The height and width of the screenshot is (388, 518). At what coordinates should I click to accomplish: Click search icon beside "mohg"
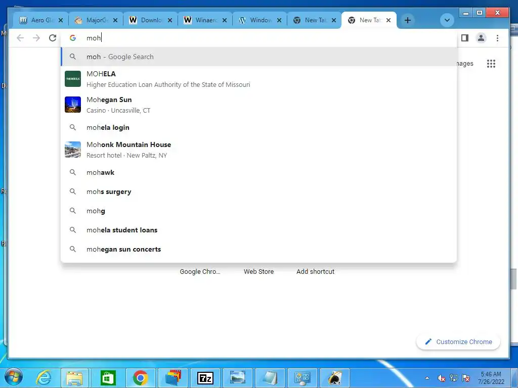pyautogui.click(x=73, y=211)
